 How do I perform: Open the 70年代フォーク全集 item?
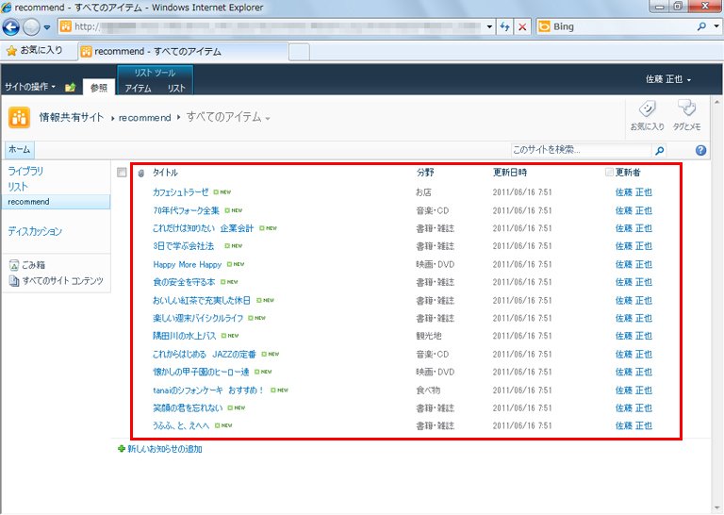click(x=186, y=210)
